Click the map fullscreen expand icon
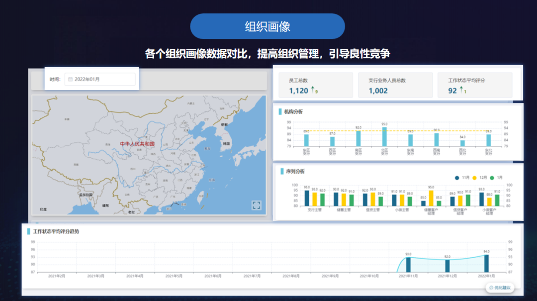The height and width of the screenshot is (301, 537). point(256,205)
